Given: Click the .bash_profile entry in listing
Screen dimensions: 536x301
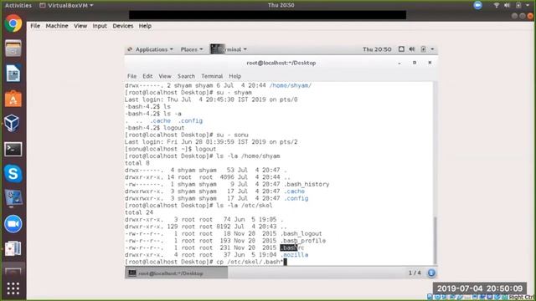Looking at the screenshot, I should click(303, 241).
